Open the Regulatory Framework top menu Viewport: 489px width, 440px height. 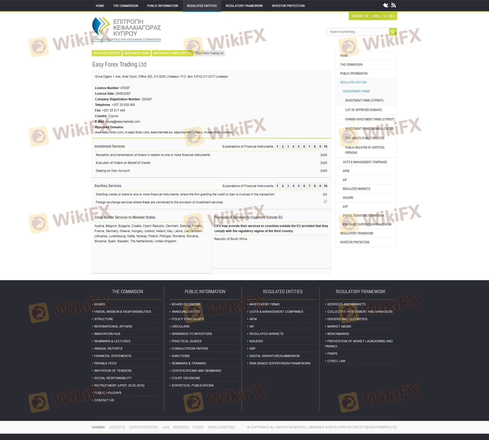click(x=244, y=6)
